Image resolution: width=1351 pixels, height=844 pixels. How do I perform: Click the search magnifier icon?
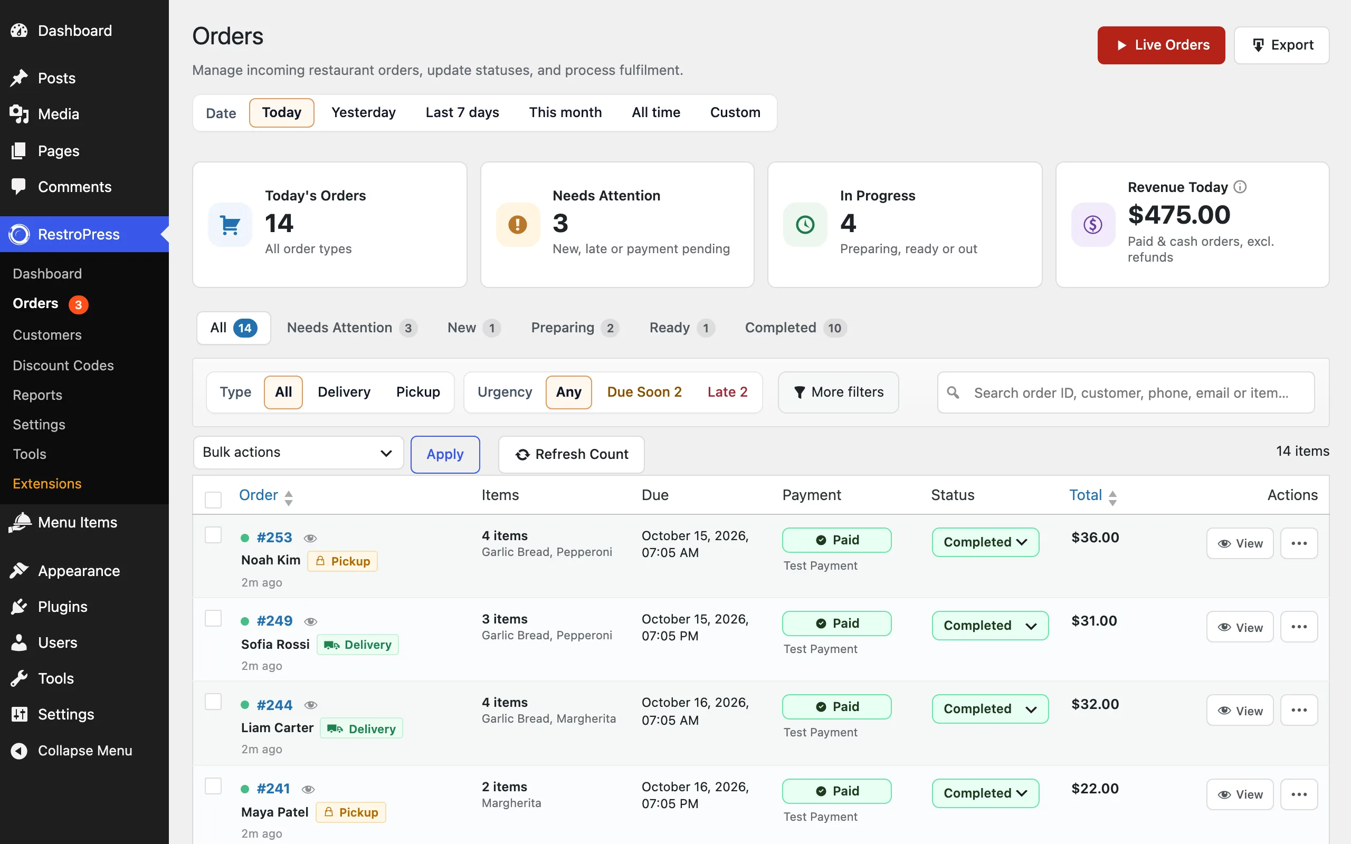click(953, 392)
